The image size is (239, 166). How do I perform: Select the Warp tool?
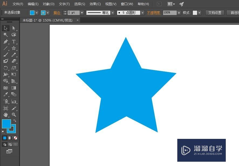(x=6, y=74)
